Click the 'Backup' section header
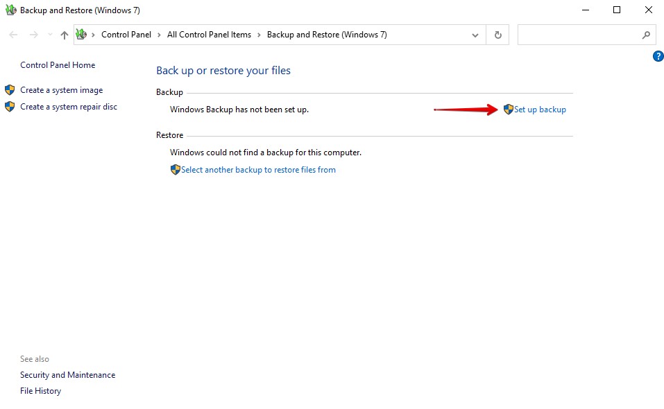This screenshot has width=664, height=409. pos(169,92)
